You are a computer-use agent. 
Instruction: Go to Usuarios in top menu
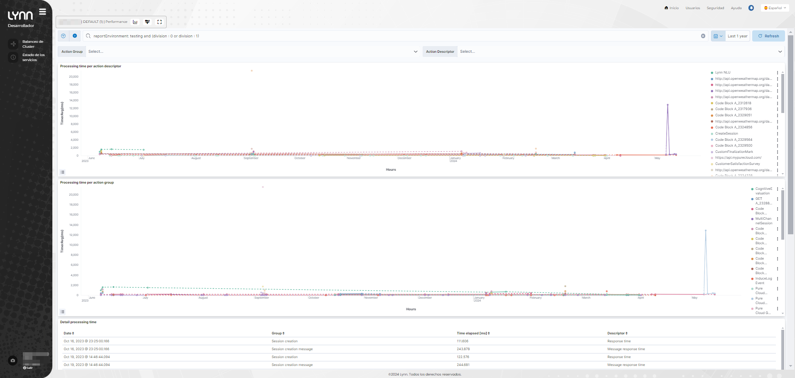point(692,8)
